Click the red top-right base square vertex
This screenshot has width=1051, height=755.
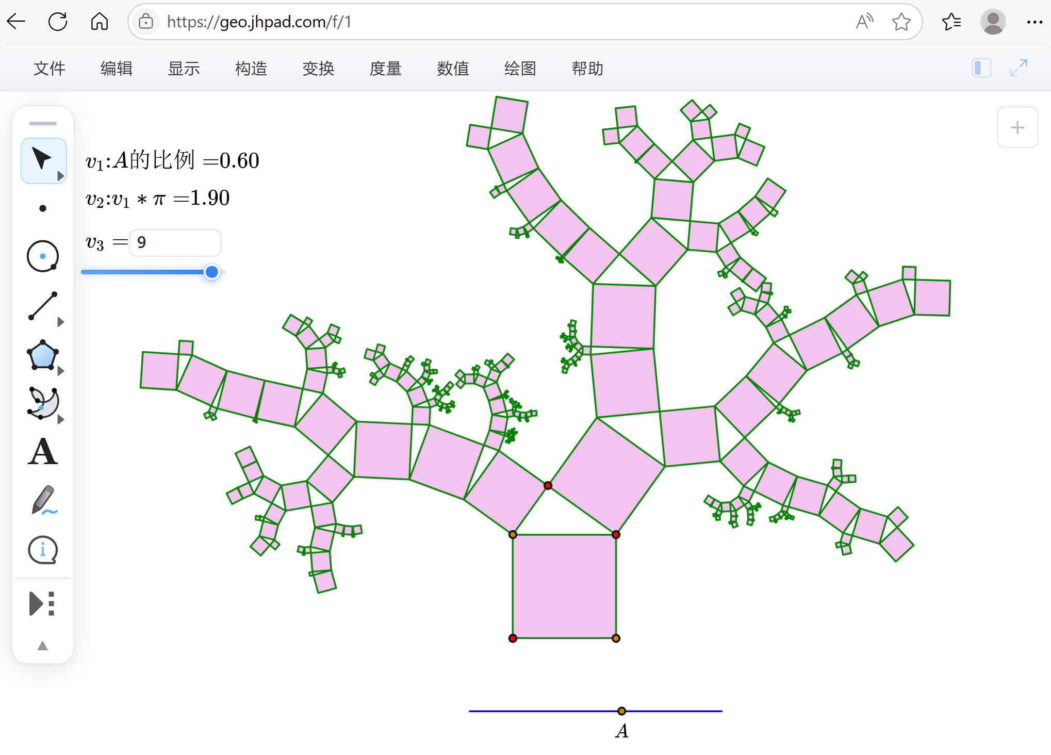(x=616, y=535)
